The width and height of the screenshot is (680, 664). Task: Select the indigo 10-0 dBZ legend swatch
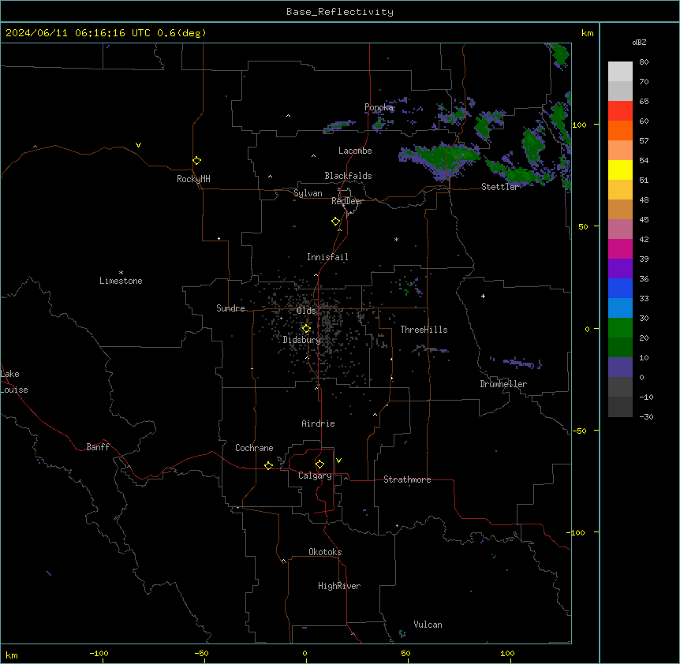click(620, 367)
